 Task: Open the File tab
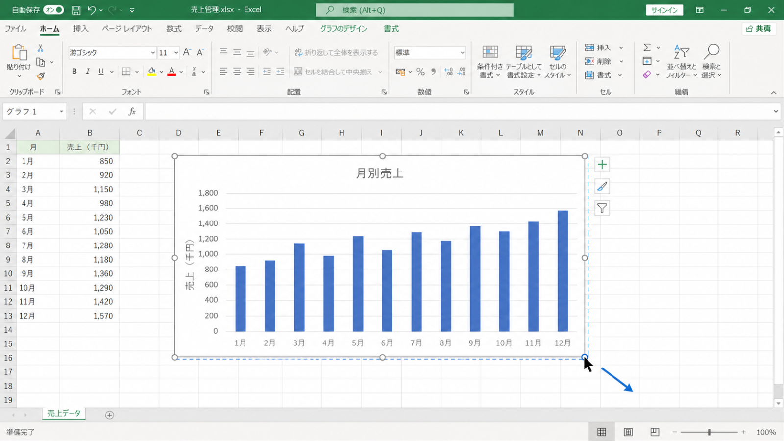coord(16,29)
